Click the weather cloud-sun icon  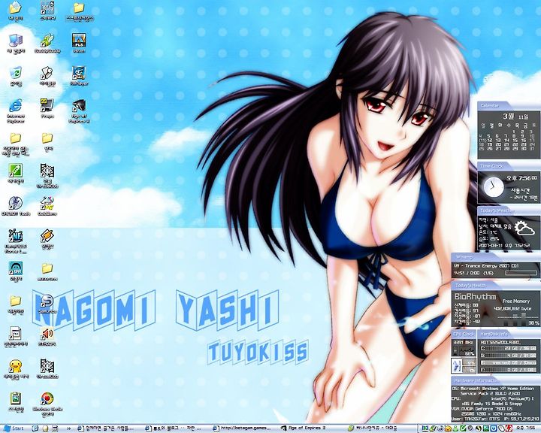tap(524, 229)
